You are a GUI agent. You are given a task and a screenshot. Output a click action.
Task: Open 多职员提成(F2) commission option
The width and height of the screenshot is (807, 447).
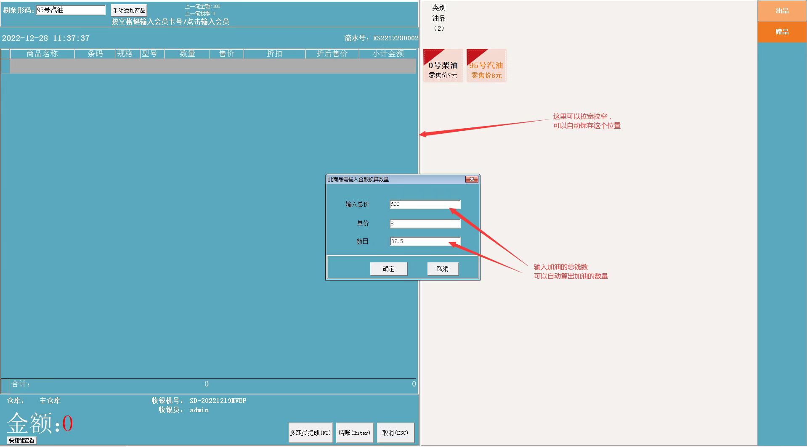coord(310,433)
